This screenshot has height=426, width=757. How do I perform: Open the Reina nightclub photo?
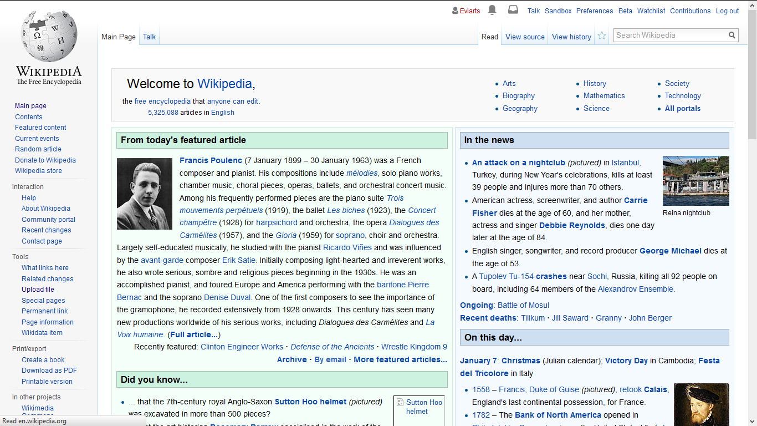[x=695, y=181]
